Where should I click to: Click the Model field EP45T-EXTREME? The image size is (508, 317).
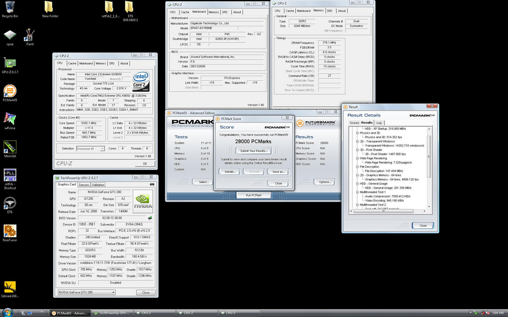213,28
